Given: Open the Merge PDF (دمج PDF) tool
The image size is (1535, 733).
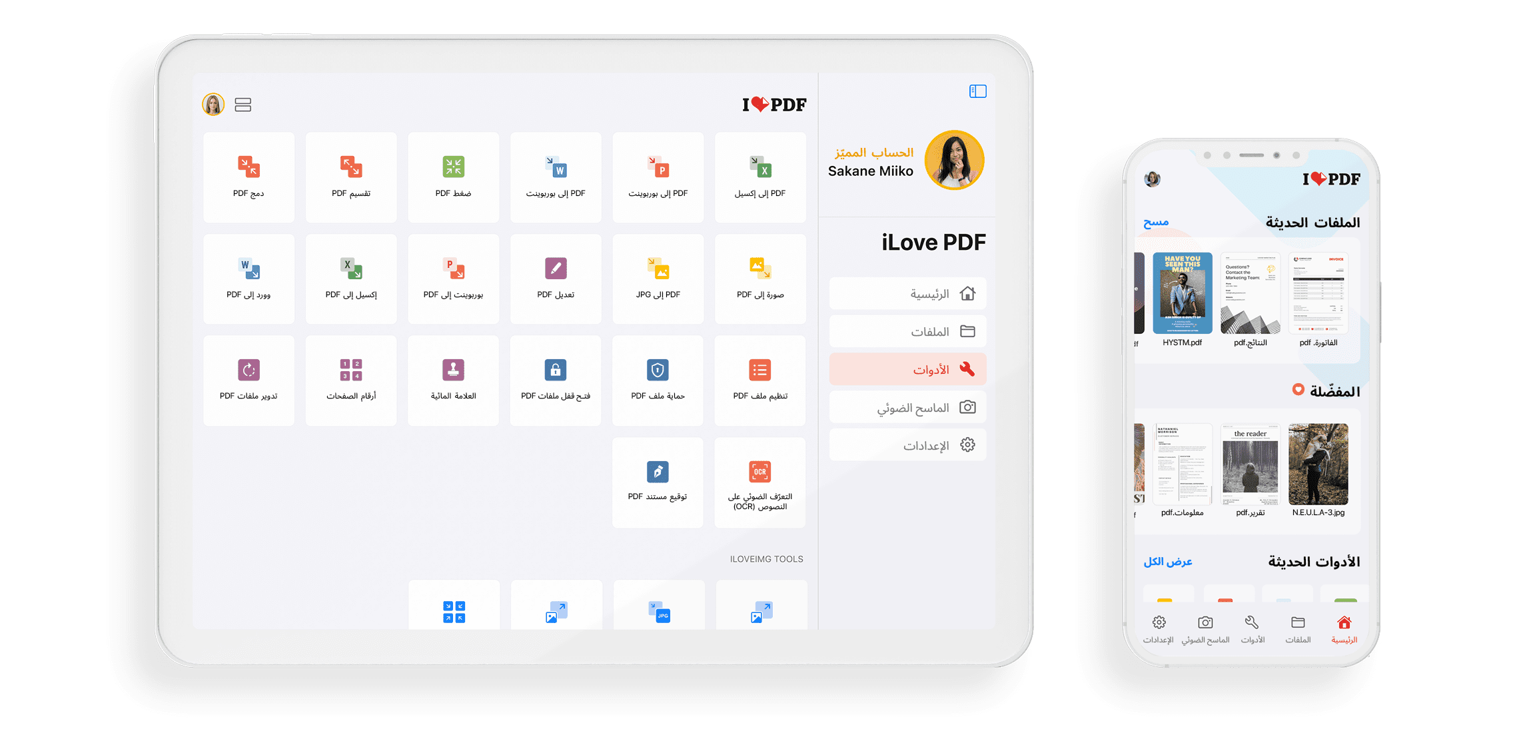Looking at the screenshot, I should click(x=249, y=177).
